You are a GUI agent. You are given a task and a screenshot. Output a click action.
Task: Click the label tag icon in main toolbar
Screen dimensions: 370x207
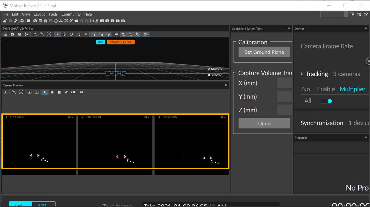pos(76,21)
